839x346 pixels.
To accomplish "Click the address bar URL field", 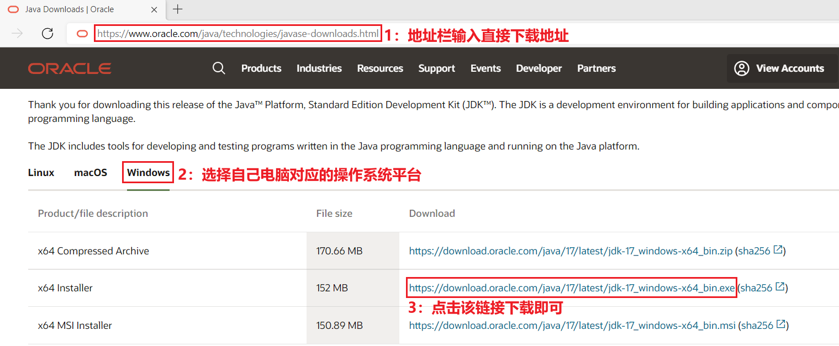I will coord(238,33).
